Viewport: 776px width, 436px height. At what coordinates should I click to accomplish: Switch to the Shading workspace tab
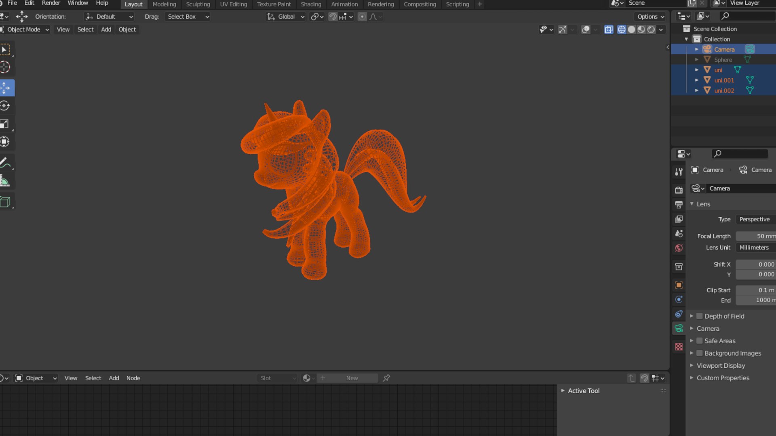tap(311, 4)
